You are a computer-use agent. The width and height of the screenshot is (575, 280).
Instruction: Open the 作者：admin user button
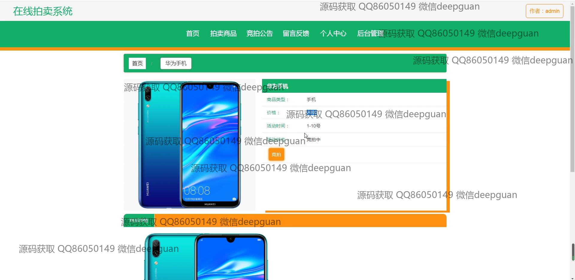pos(544,11)
